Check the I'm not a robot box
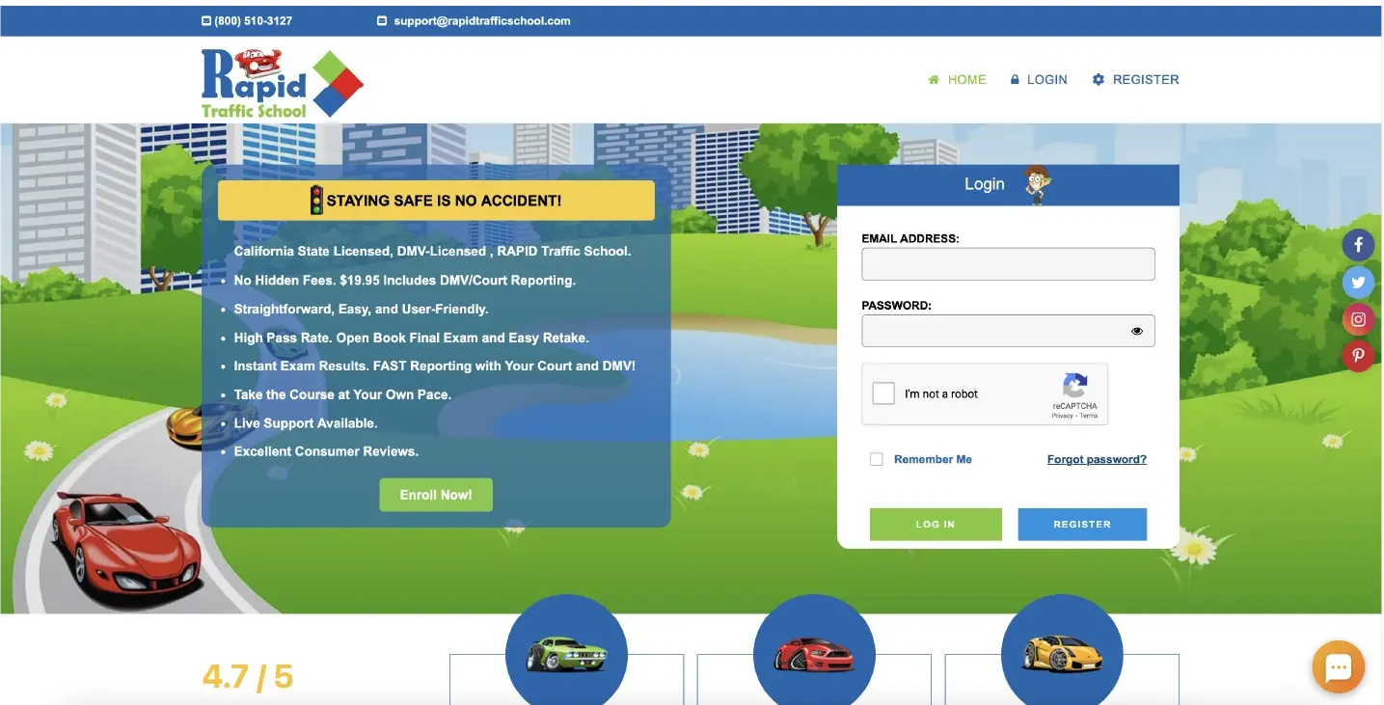This screenshot has width=1384, height=705. click(x=883, y=393)
